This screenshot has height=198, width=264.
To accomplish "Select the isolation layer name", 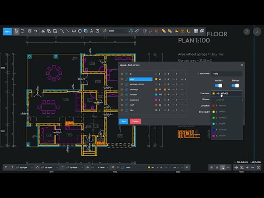I will click(134, 95).
